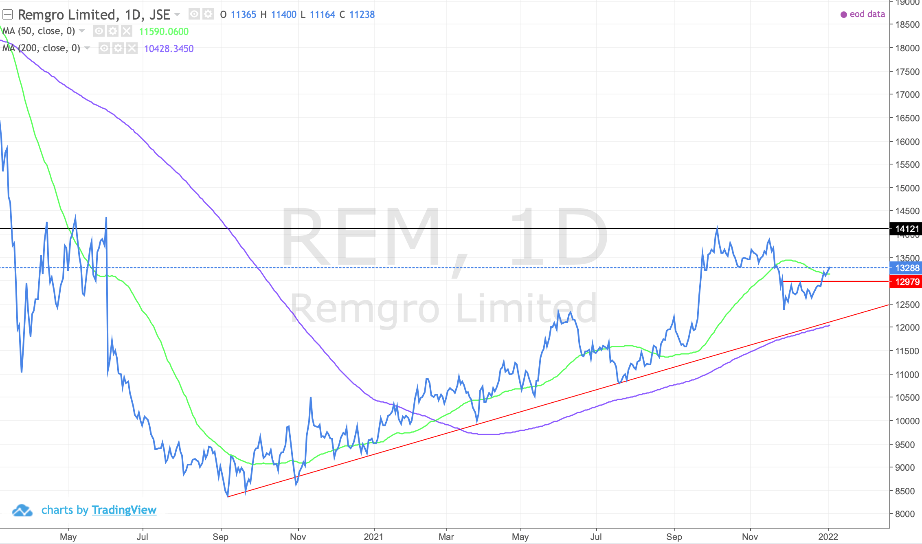Open settings gear for MA 50 indicator
The image size is (922, 544).
point(113,31)
